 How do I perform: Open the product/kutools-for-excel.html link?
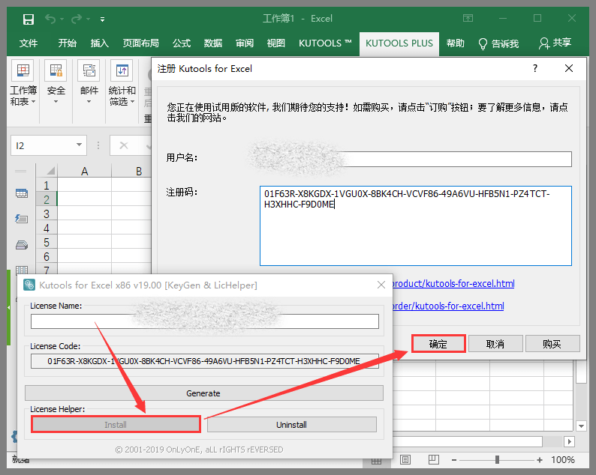(x=453, y=284)
